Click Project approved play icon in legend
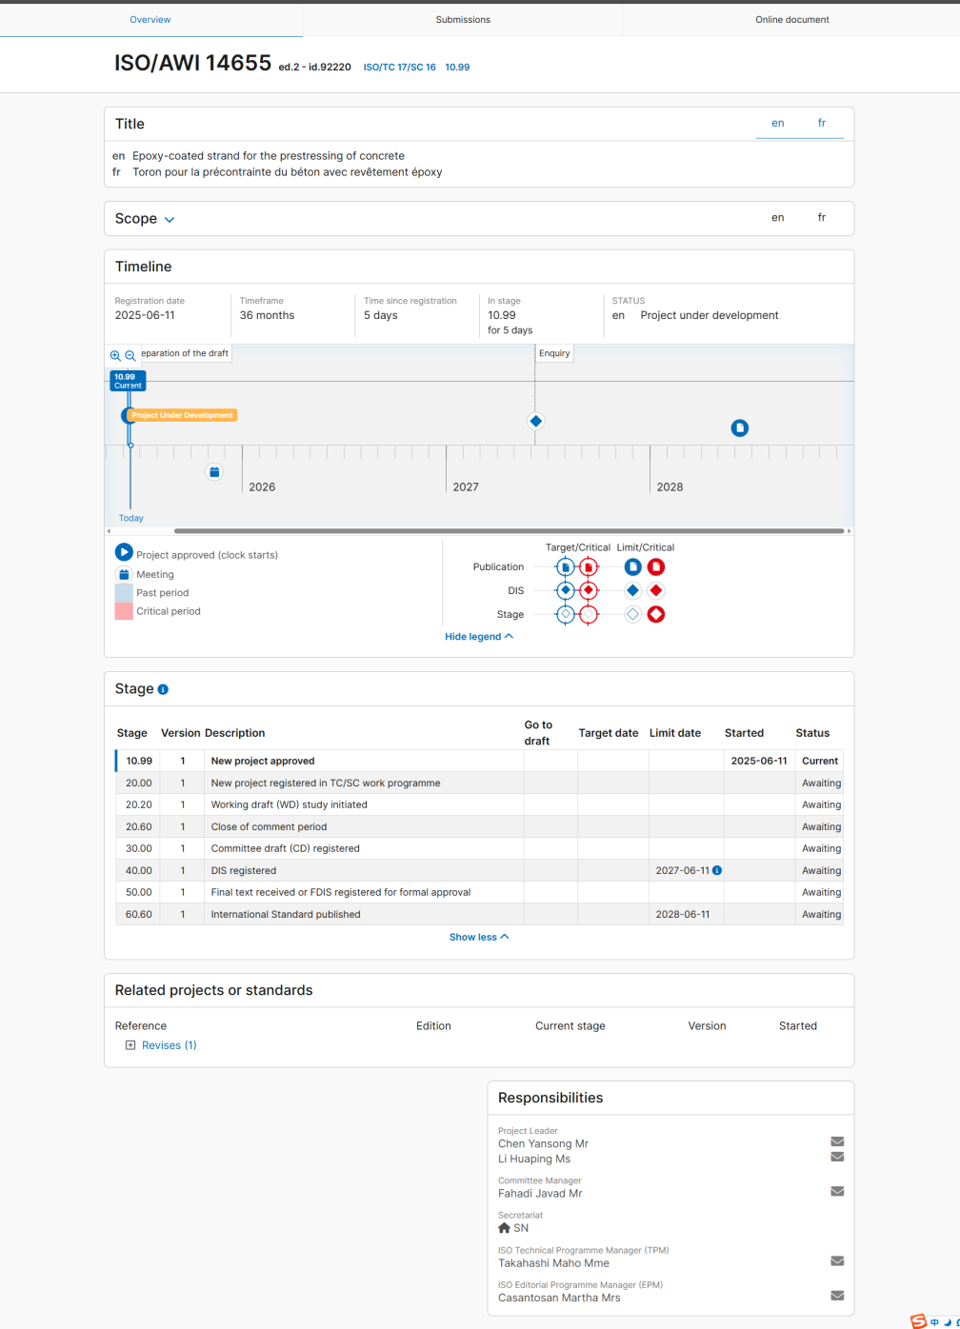This screenshot has height=1329, width=960. pos(124,552)
